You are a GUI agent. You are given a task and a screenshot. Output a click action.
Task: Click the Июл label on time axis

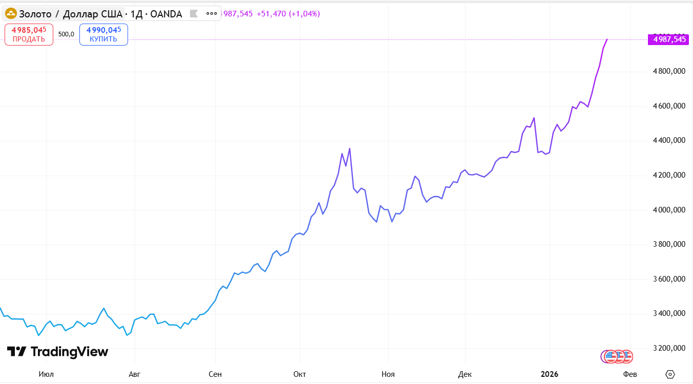(46, 374)
